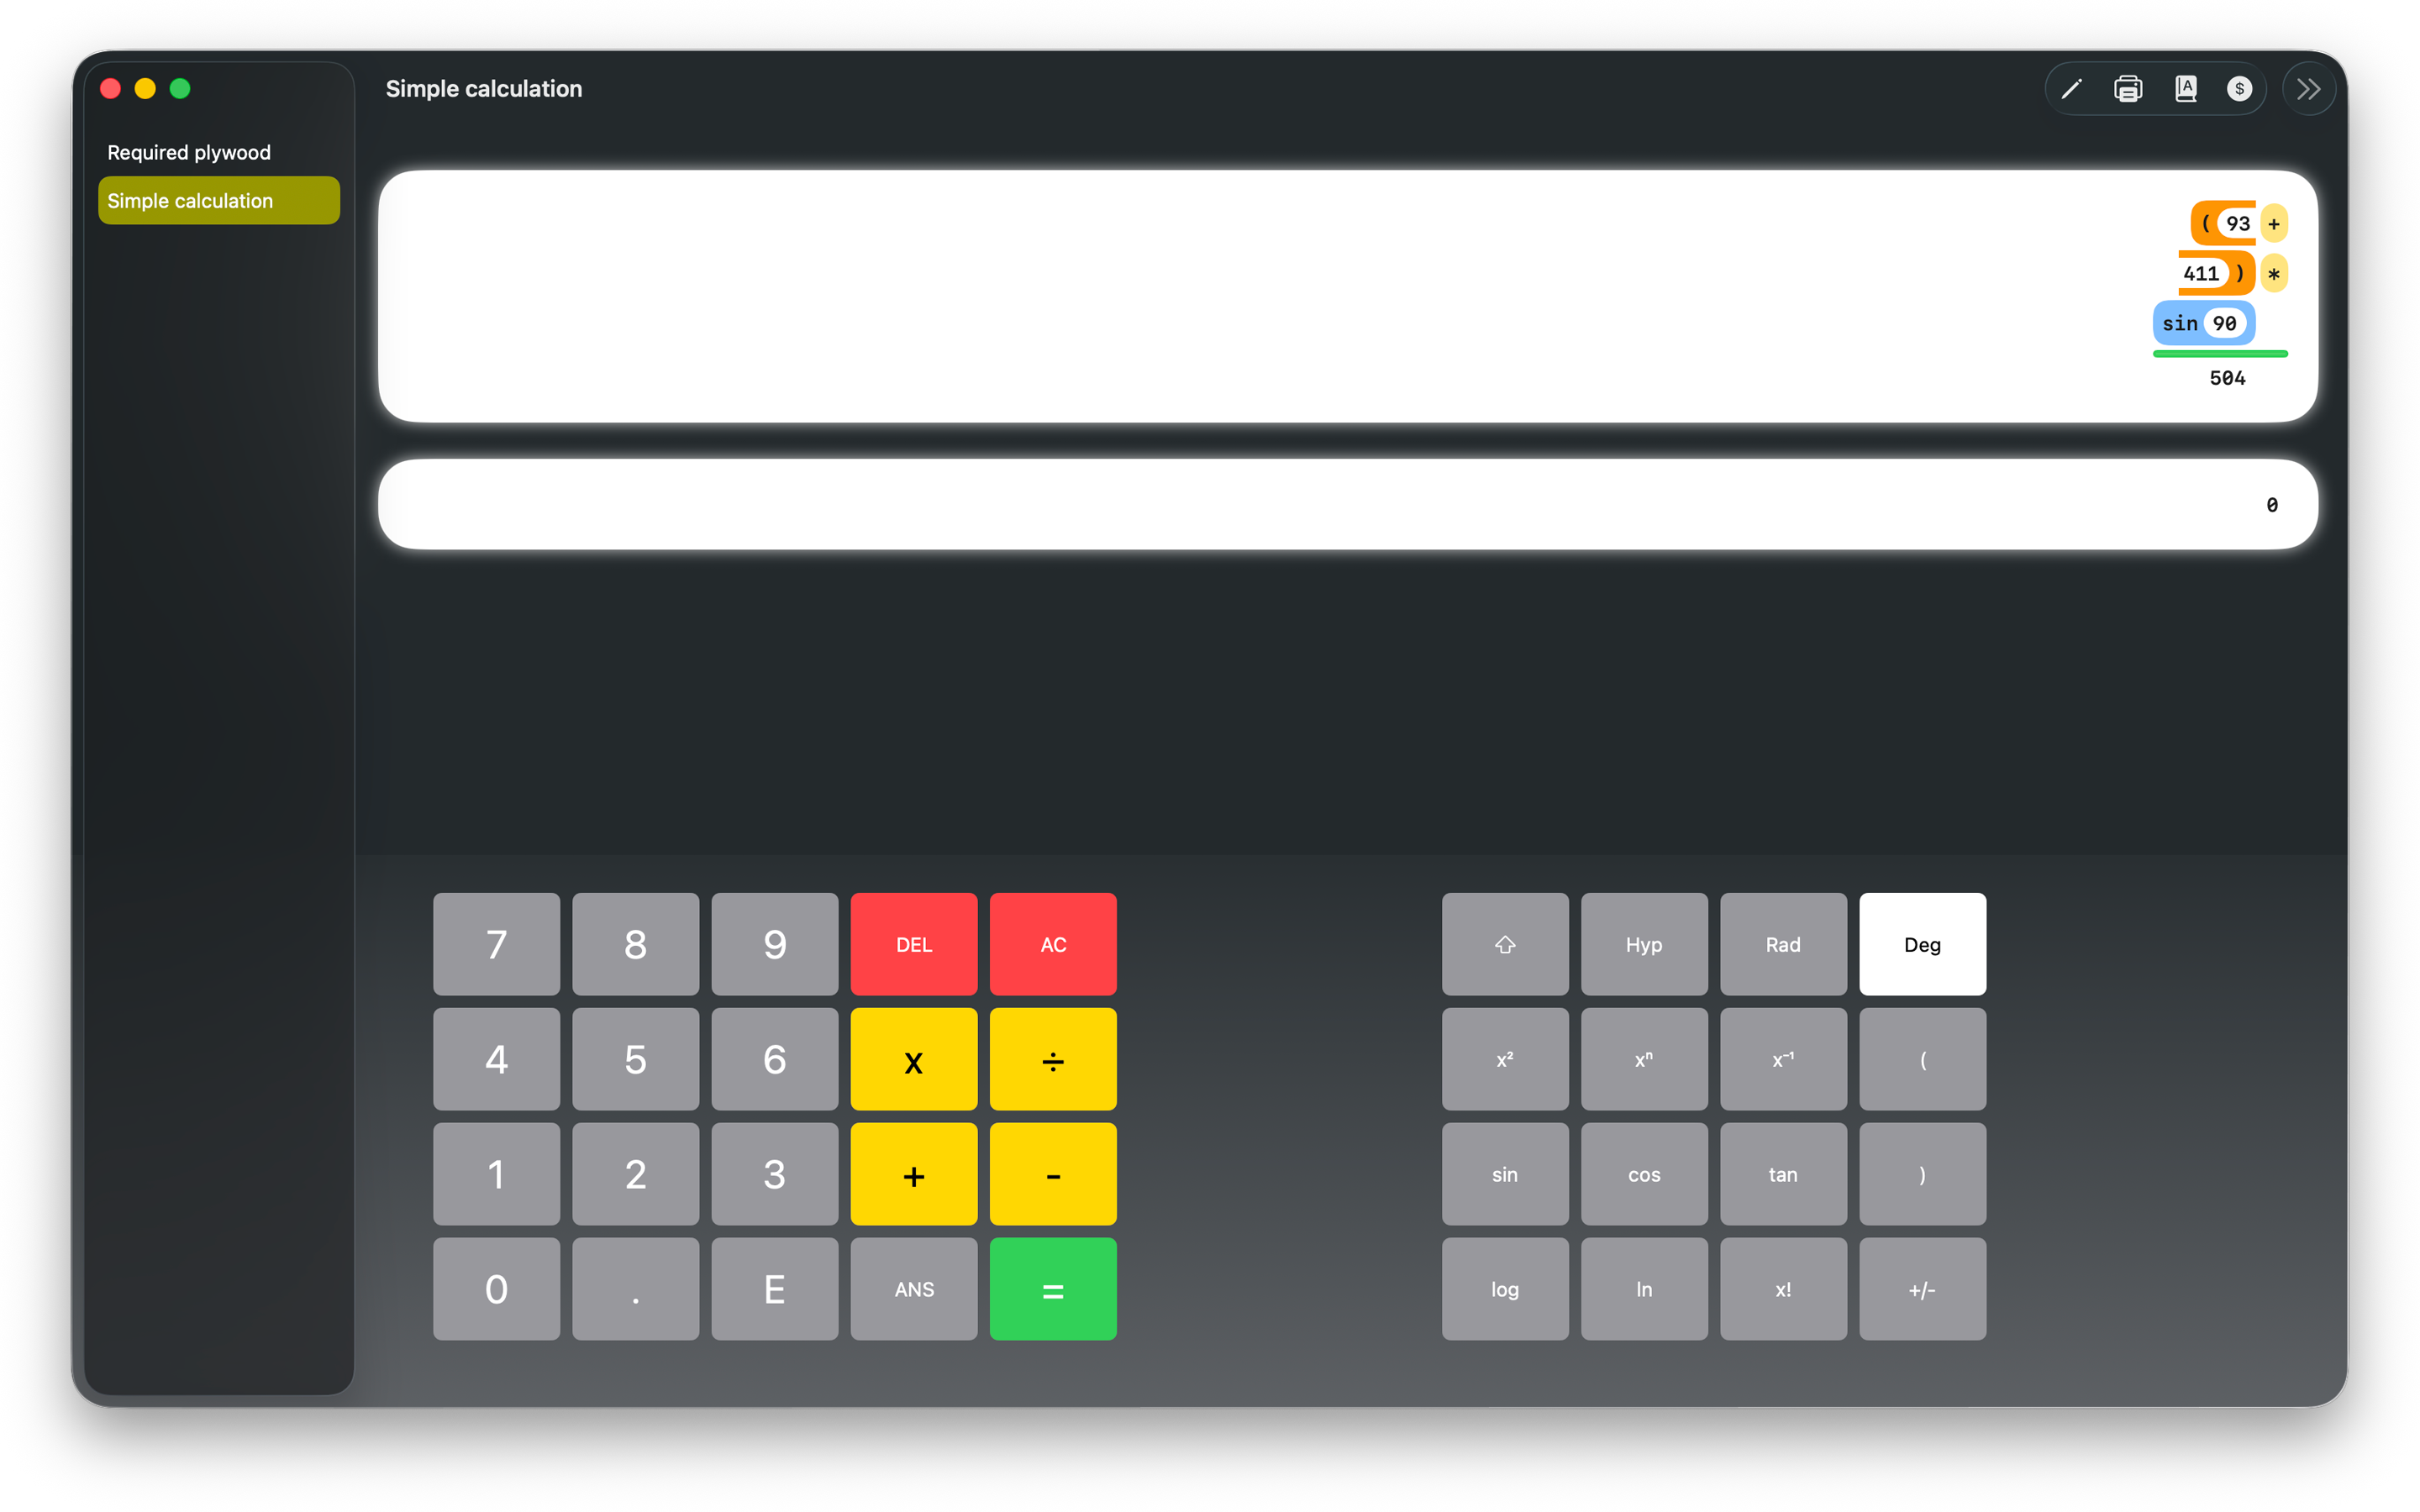Clear everything with AC key
This screenshot has height=1512, width=2420.
[x=1053, y=944]
